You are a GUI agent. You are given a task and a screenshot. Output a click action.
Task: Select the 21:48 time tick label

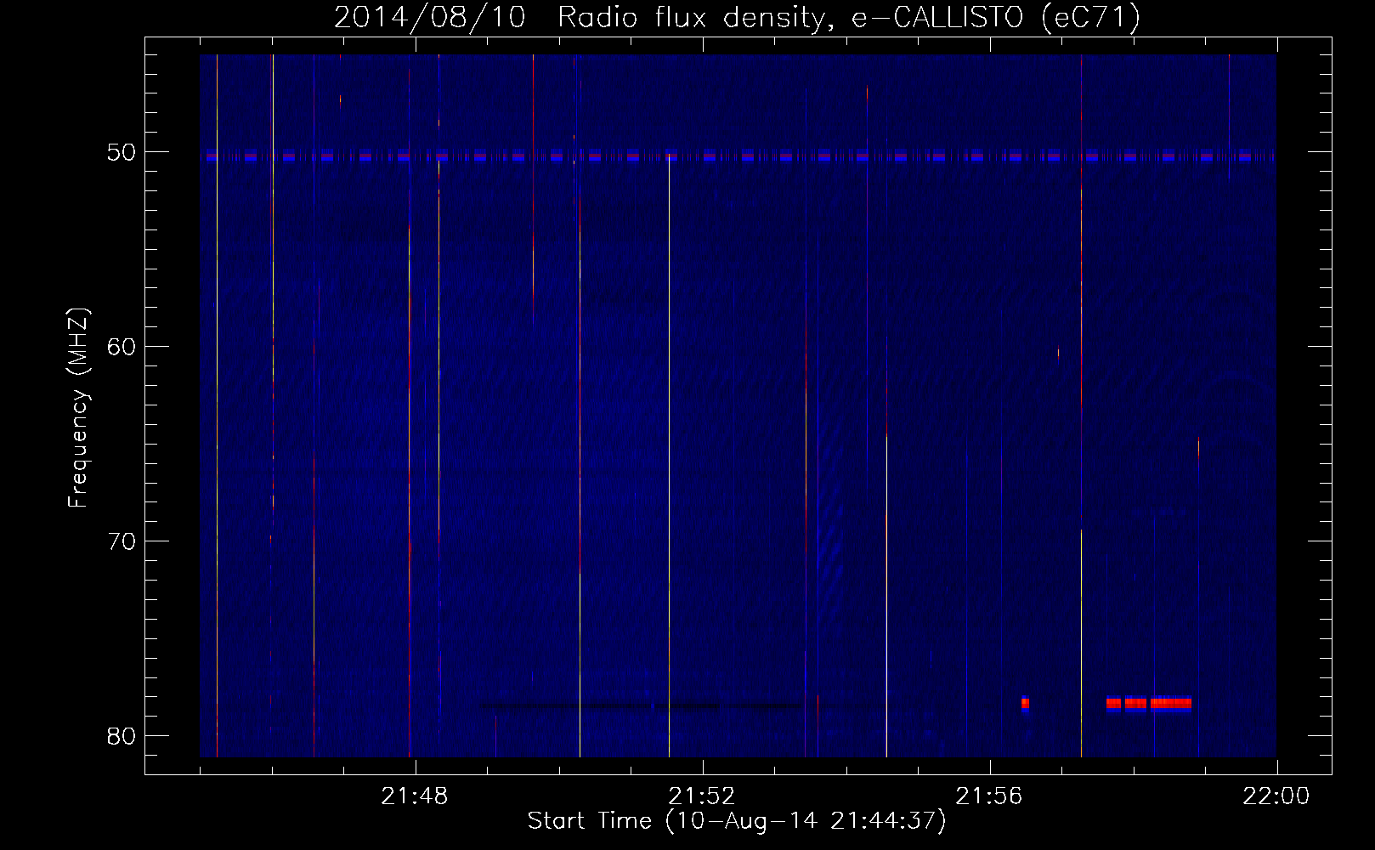click(x=415, y=796)
